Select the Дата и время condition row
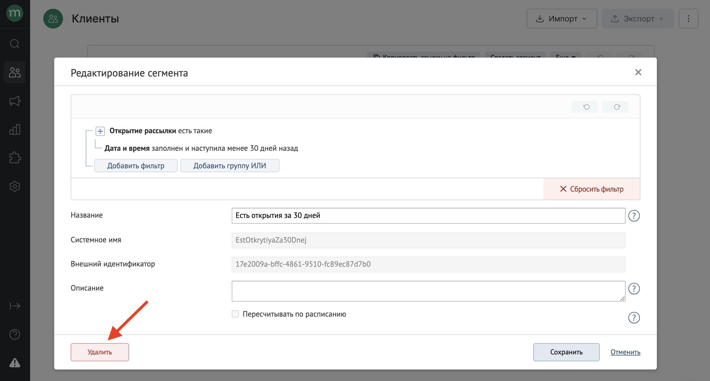Screen dimensions: 710x381 pos(201,149)
